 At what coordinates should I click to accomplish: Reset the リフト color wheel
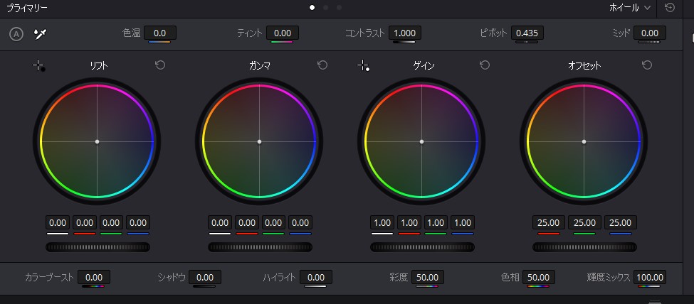click(x=160, y=65)
